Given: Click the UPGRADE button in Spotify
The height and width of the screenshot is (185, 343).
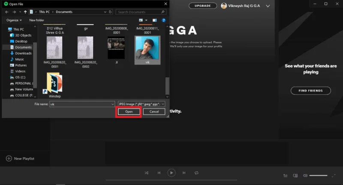Looking at the screenshot, I should tap(203, 6).
